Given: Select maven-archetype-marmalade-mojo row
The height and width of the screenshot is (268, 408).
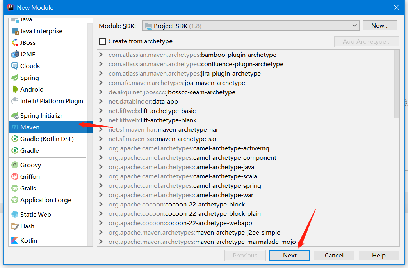Looking at the screenshot, I should [246, 242].
